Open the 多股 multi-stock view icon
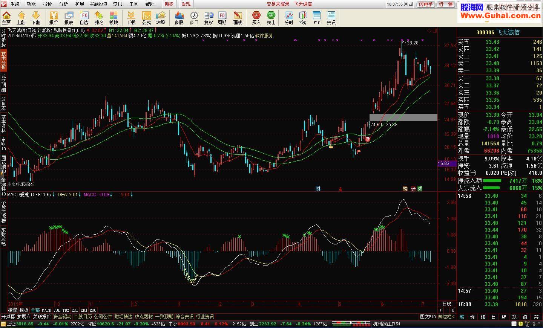Image resolution: width=543 pixels, height=328 pixels. coord(179,17)
